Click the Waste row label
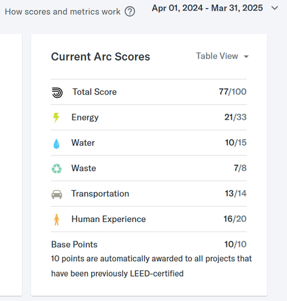287x301 pixels. 83,168
